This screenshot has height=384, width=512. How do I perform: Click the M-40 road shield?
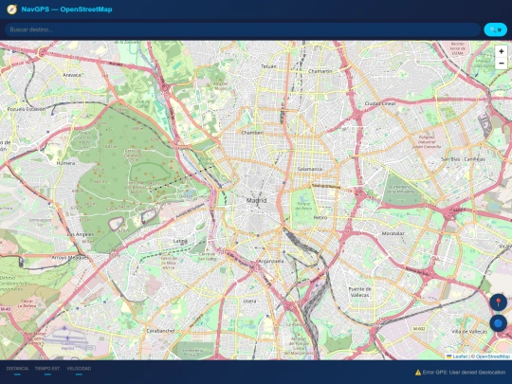(6, 309)
